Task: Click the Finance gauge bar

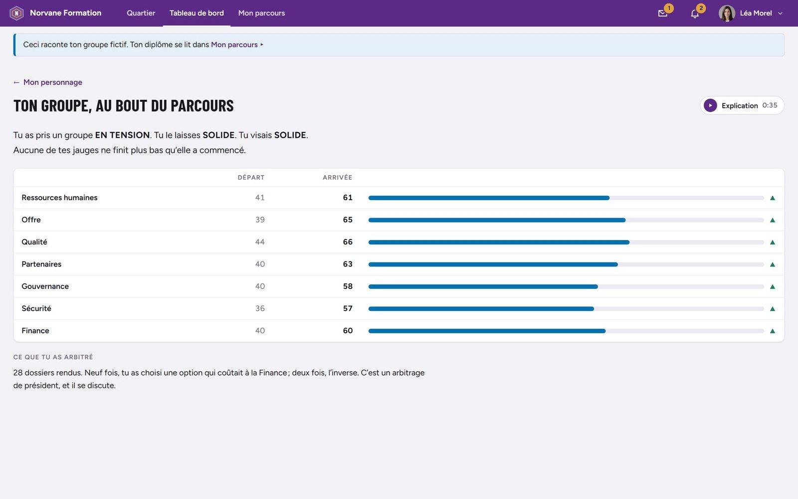Action: tap(566, 331)
